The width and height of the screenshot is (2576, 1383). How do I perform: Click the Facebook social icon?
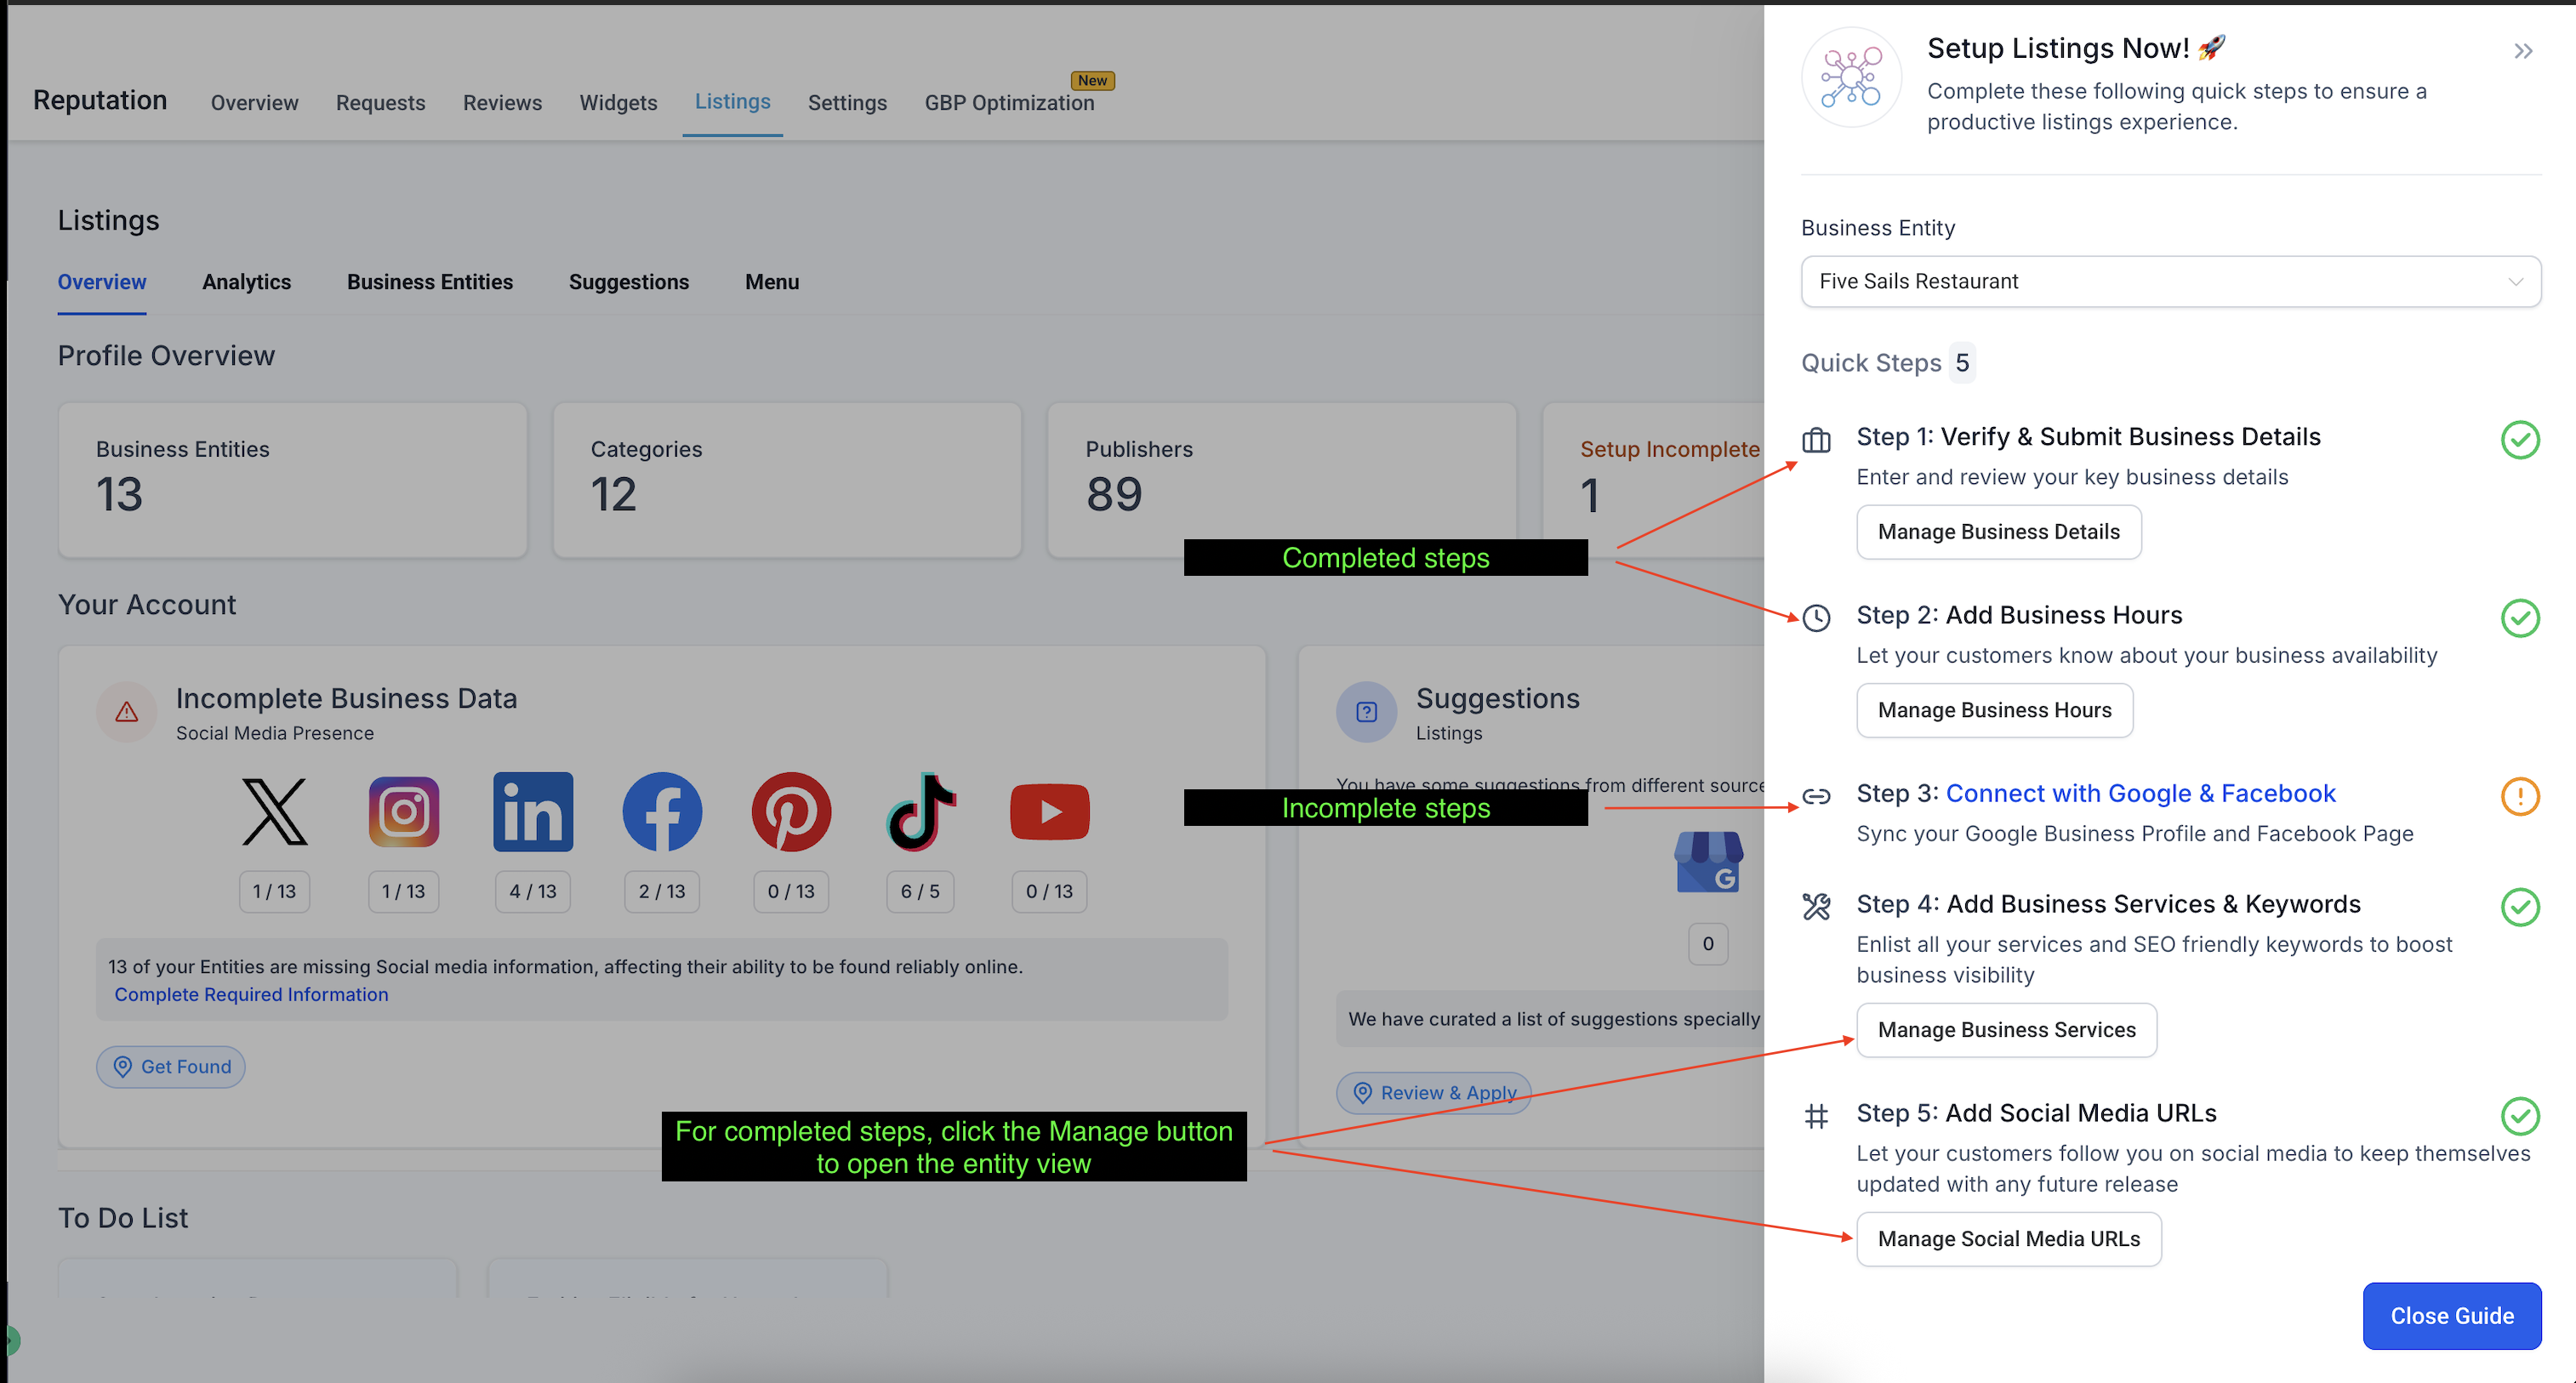tap(662, 811)
